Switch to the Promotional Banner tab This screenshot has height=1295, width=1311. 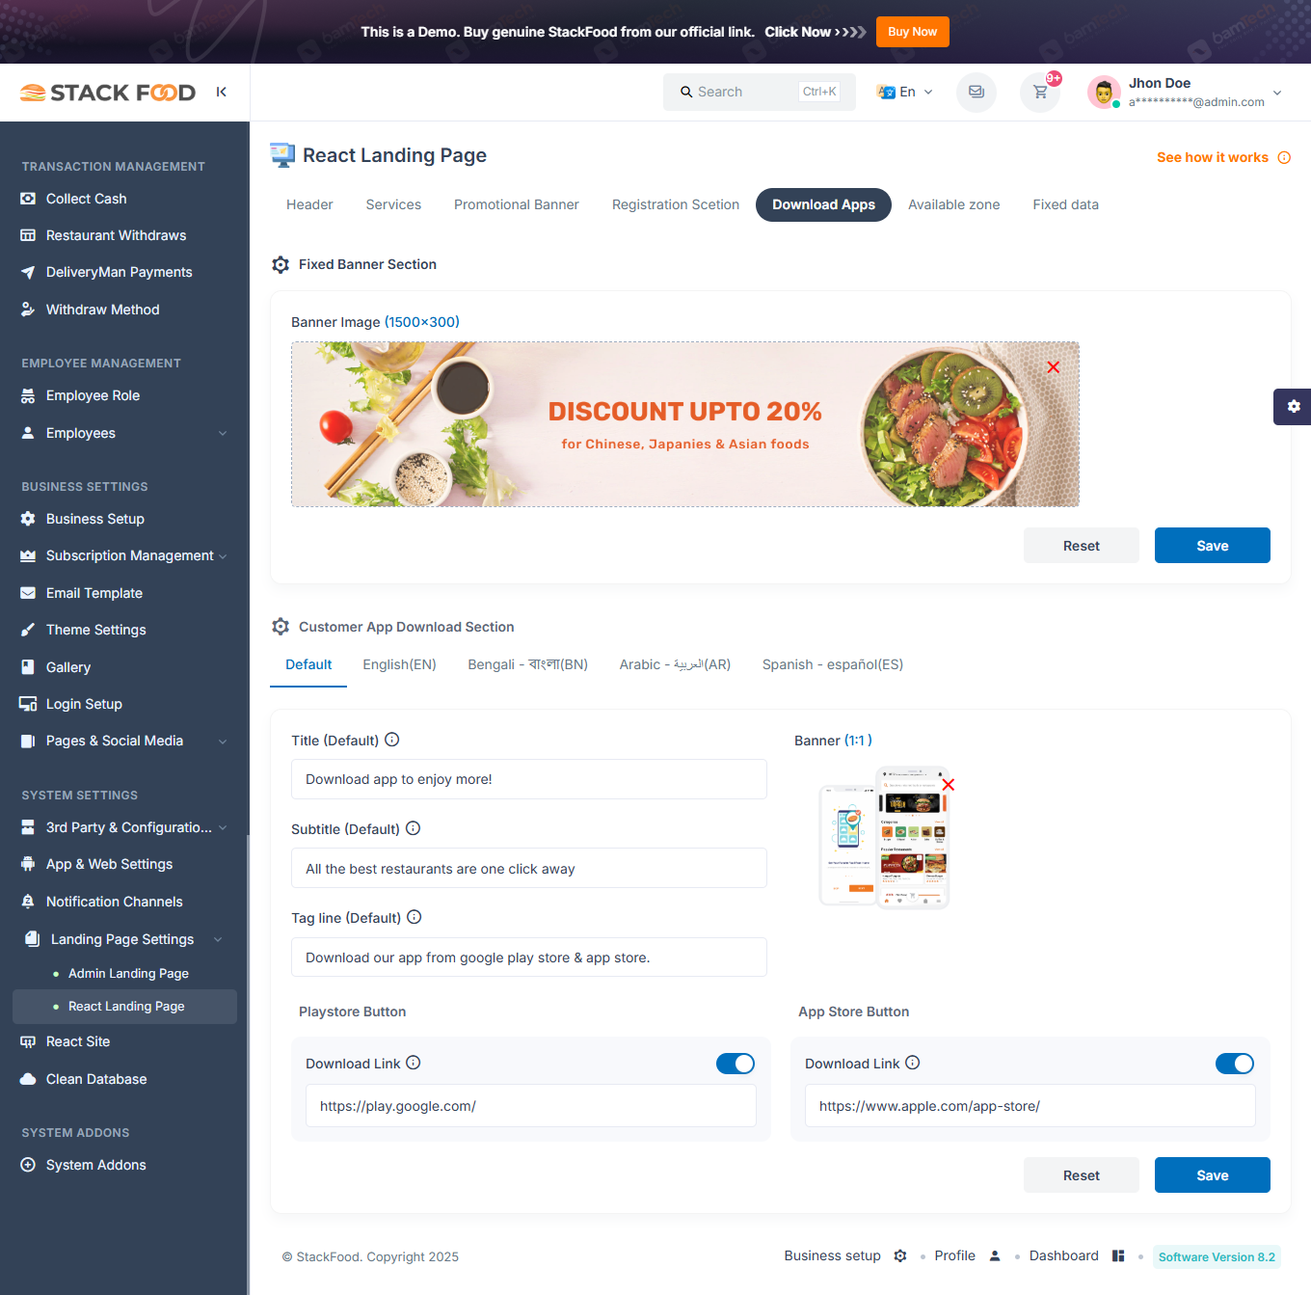(517, 204)
